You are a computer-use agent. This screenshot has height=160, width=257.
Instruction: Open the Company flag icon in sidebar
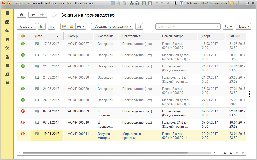click(x=7, y=83)
